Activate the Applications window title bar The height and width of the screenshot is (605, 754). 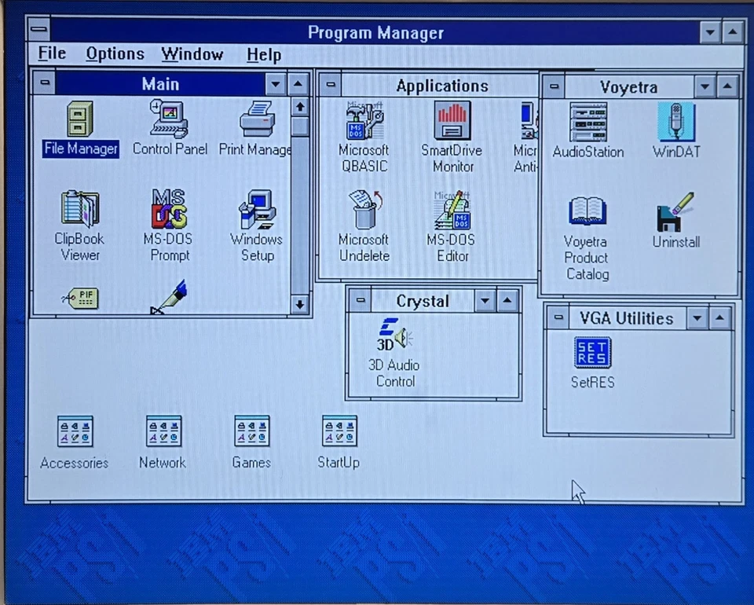[x=441, y=86]
